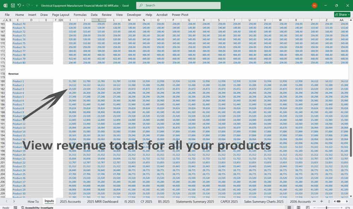Open the Draw ribbon tab
353x209 pixels.
point(44,14)
